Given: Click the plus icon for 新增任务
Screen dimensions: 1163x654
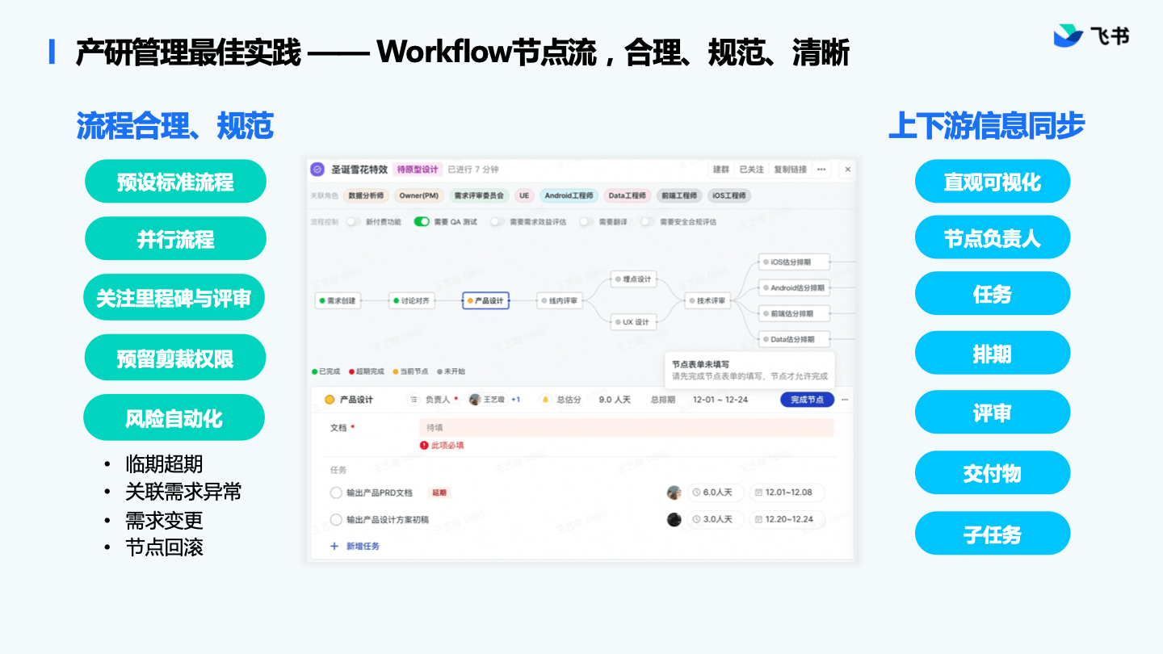Looking at the screenshot, I should [334, 546].
